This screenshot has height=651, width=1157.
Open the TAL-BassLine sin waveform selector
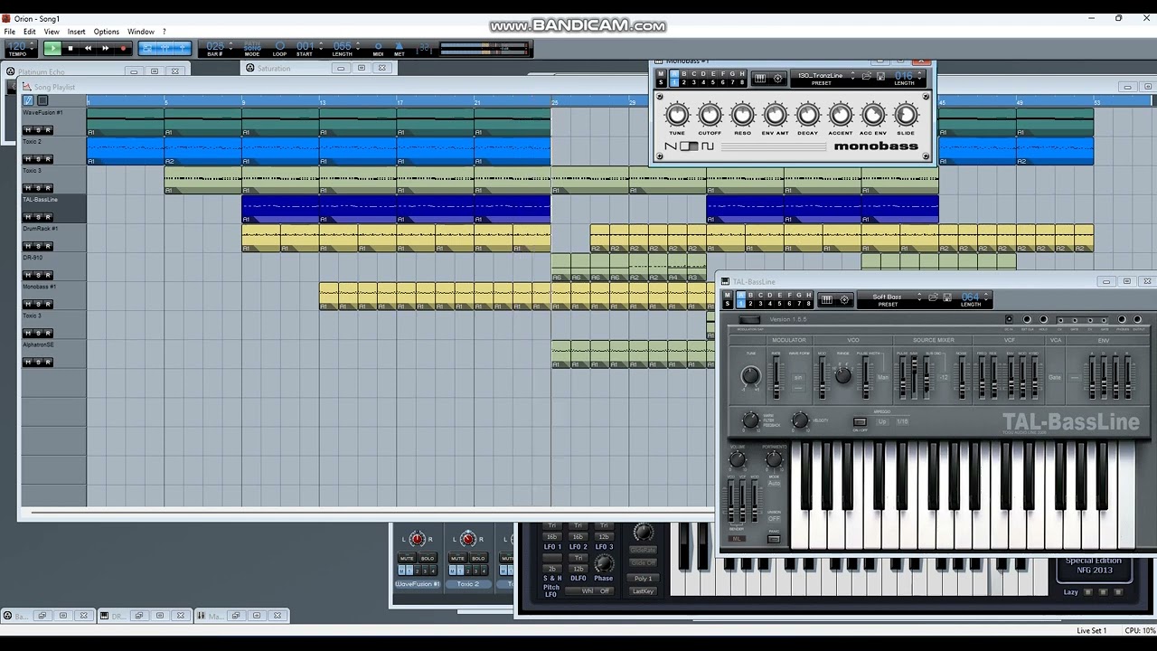pyautogui.click(x=798, y=377)
